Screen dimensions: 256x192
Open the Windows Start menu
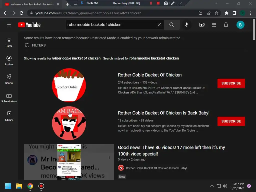tap(8, 186)
